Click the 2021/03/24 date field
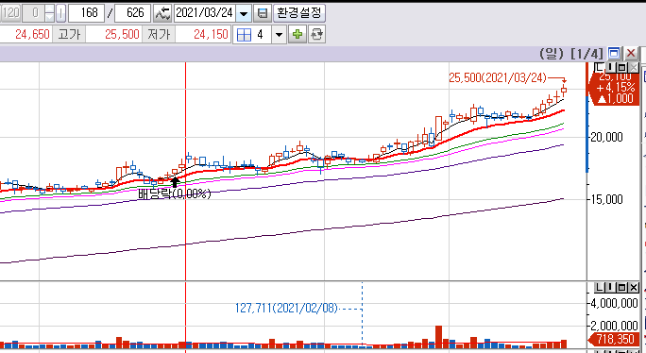 pos(205,13)
